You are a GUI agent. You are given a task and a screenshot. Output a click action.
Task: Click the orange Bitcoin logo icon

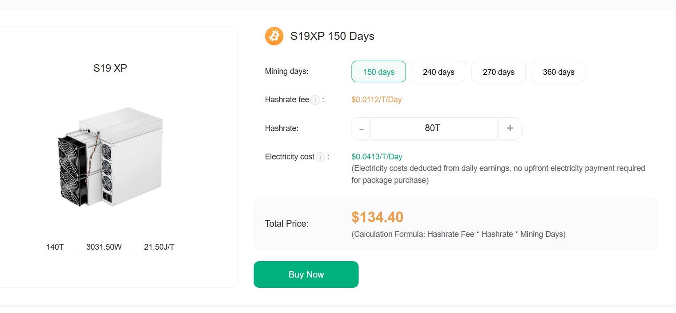tap(274, 36)
